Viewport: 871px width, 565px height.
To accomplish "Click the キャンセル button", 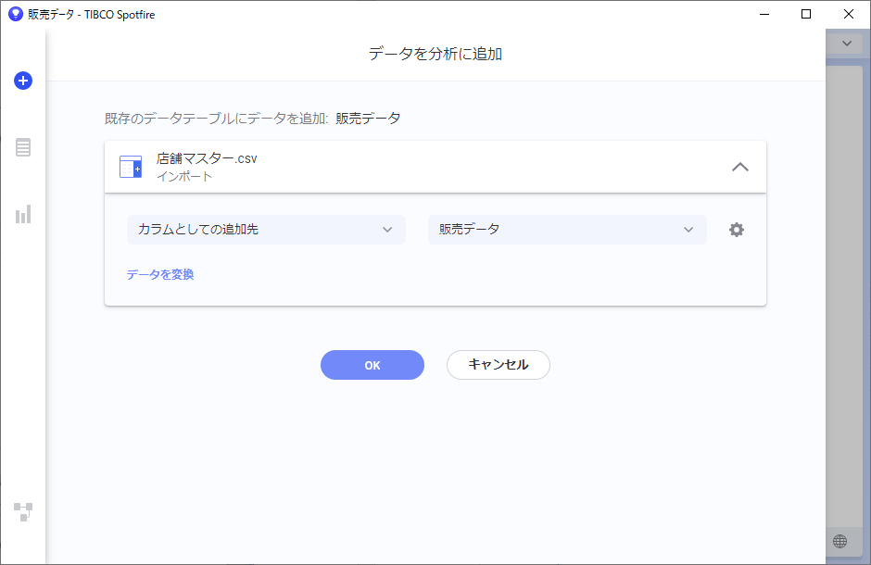I will 499,365.
